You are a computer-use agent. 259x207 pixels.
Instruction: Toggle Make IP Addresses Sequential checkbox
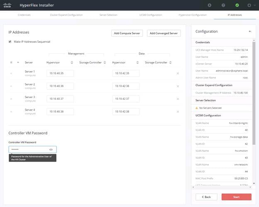point(10,42)
